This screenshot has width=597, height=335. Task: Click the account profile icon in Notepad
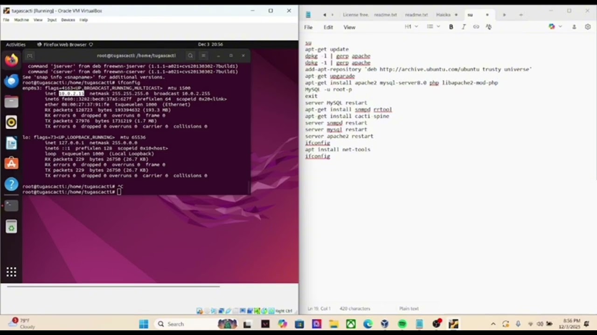tap(574, 27)
